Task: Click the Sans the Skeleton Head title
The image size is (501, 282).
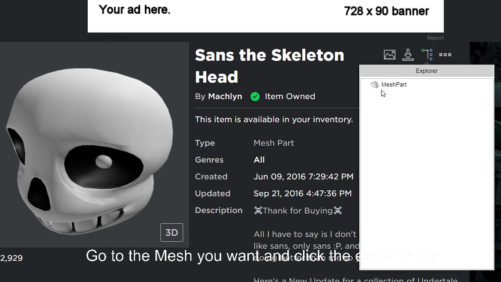Action: tap(269, 66)
